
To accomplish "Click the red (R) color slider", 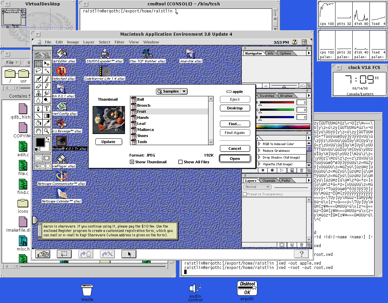I will coord(277,102).
